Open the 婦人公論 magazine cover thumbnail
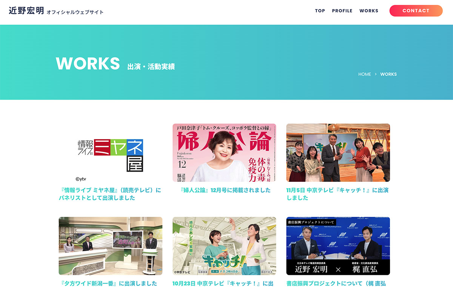This screenshot has height=287, width=453. point(224,153)
